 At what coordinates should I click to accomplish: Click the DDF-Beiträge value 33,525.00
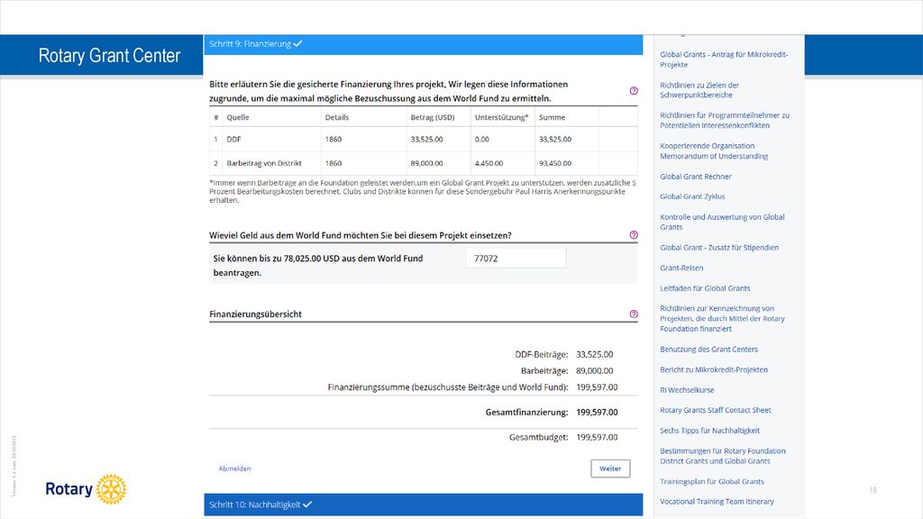595,355
